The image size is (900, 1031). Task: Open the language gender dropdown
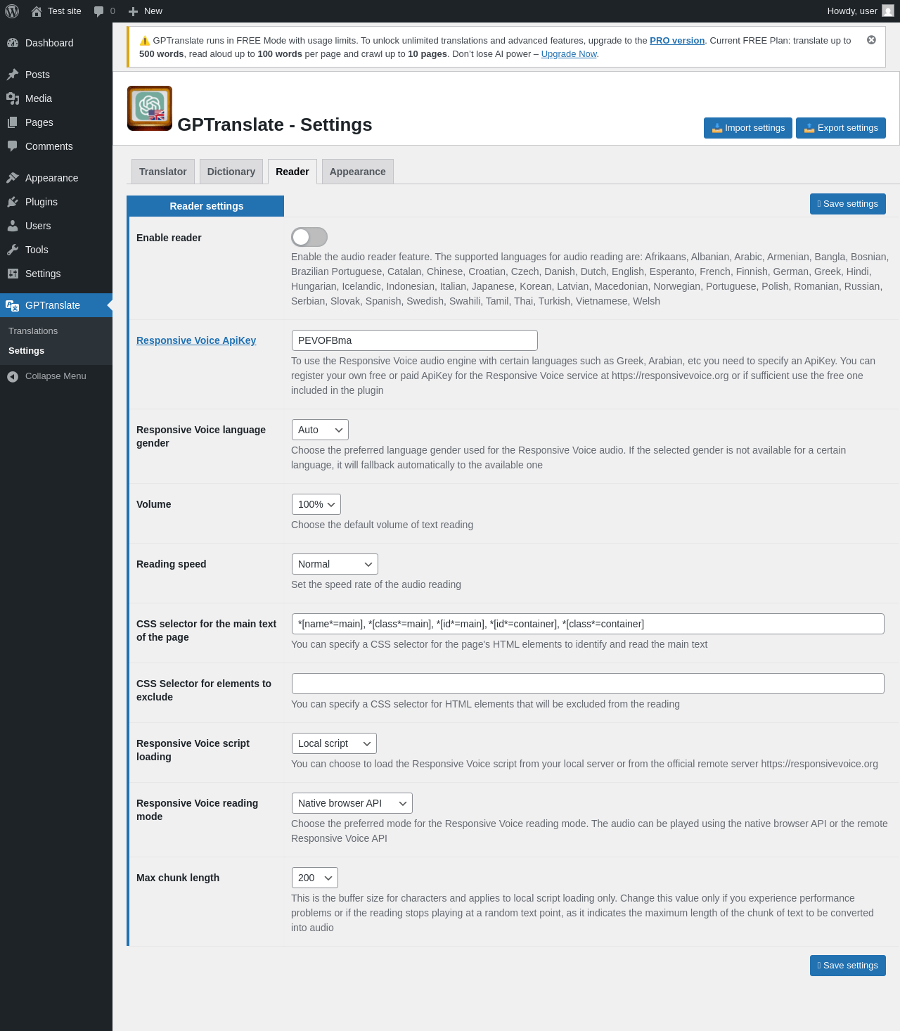tap(320, 430)
